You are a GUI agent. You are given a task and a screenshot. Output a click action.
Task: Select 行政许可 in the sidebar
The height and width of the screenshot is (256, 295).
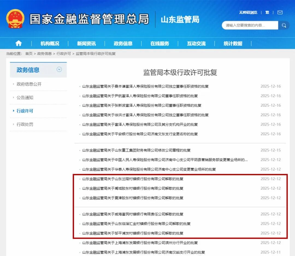click(25, 111)
